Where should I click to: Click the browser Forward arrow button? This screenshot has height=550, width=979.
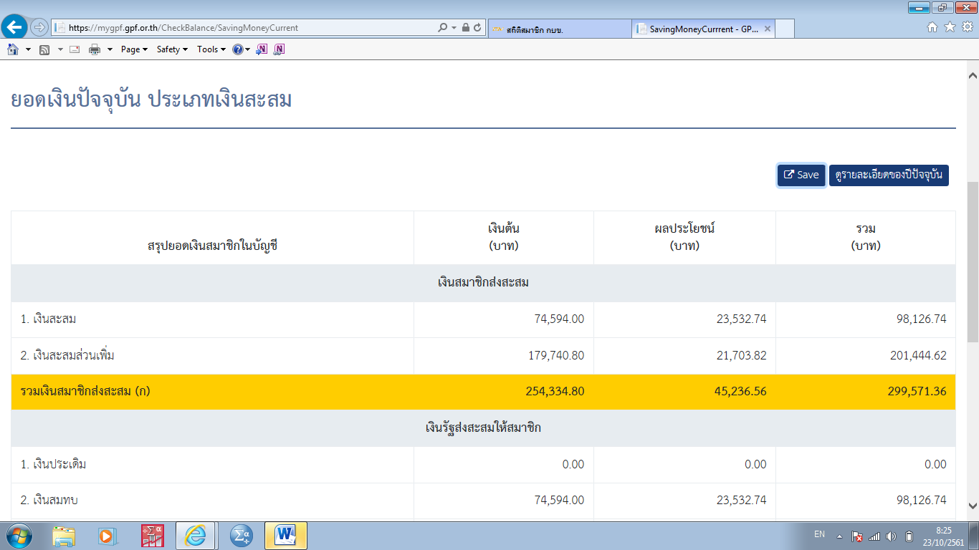pos(39,28)
